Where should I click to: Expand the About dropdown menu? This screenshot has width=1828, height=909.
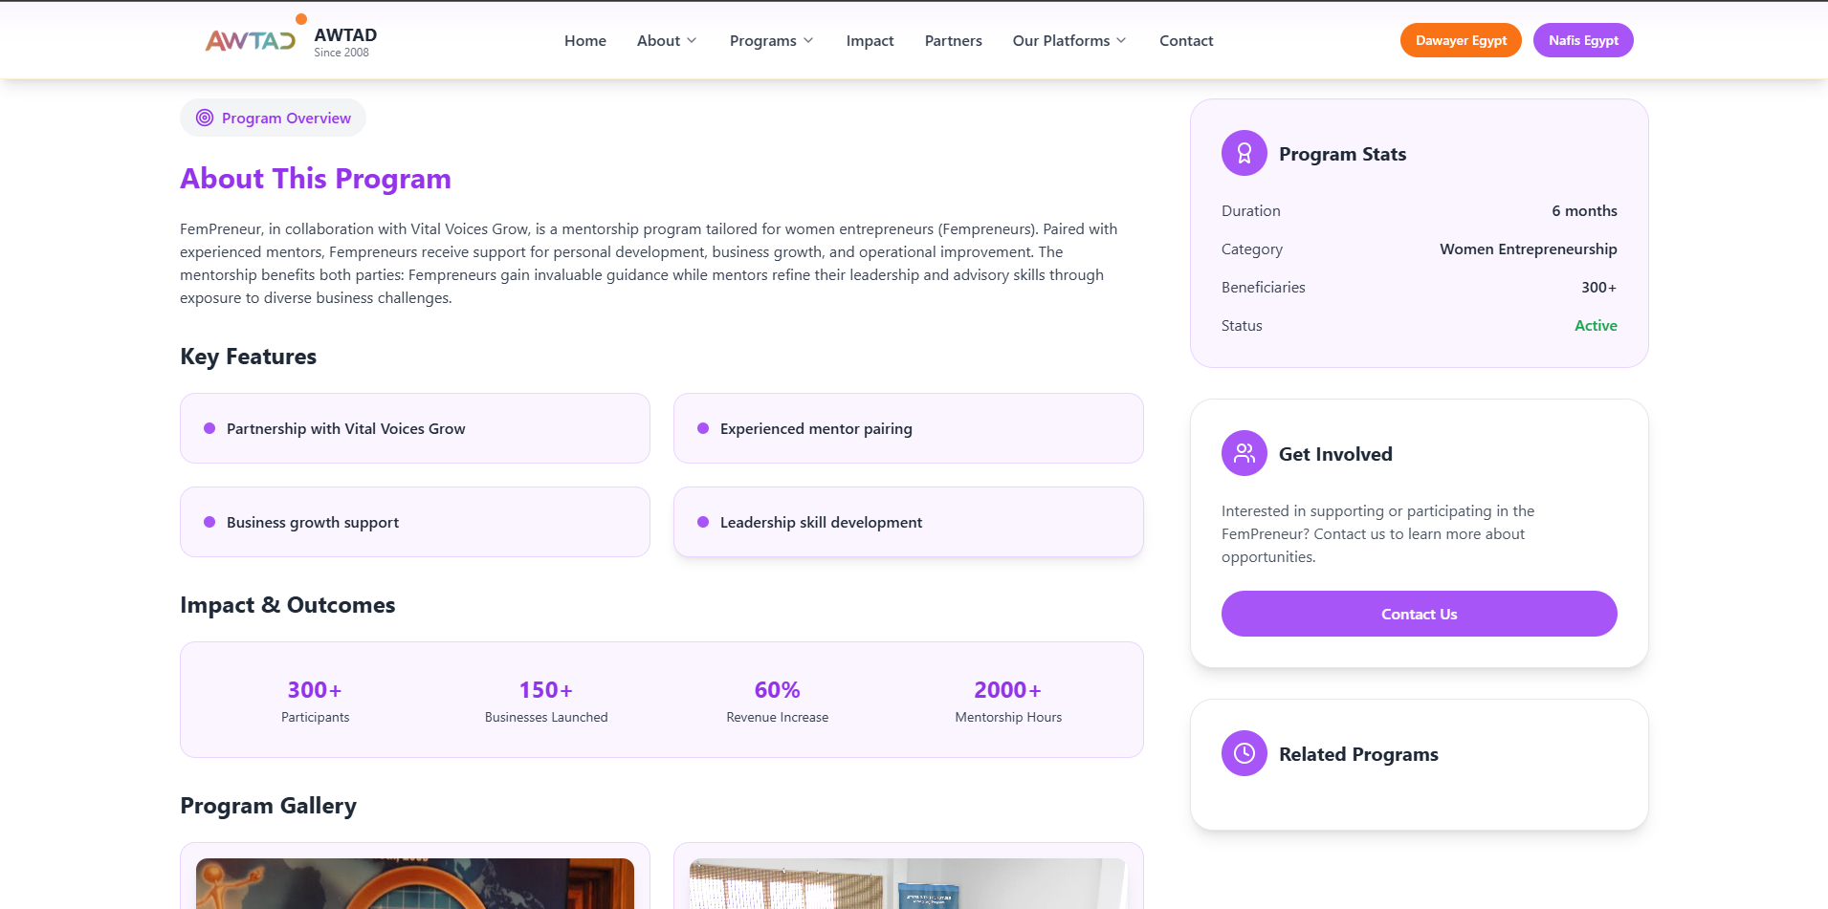(667, 40)
